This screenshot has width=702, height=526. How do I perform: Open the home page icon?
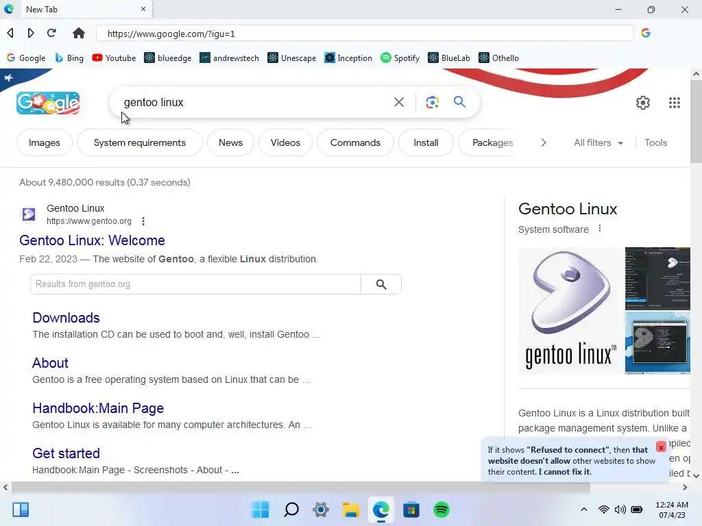coord(79,33)
